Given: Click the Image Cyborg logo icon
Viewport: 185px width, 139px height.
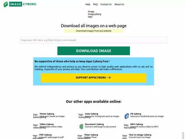Looking at the screenshot, I should tap(6, 4).
